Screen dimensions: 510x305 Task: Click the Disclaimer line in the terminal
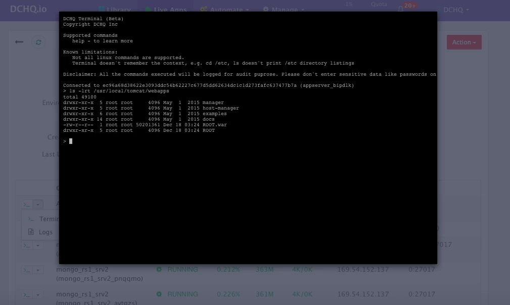pyautogui.click(x=250, y=74)
